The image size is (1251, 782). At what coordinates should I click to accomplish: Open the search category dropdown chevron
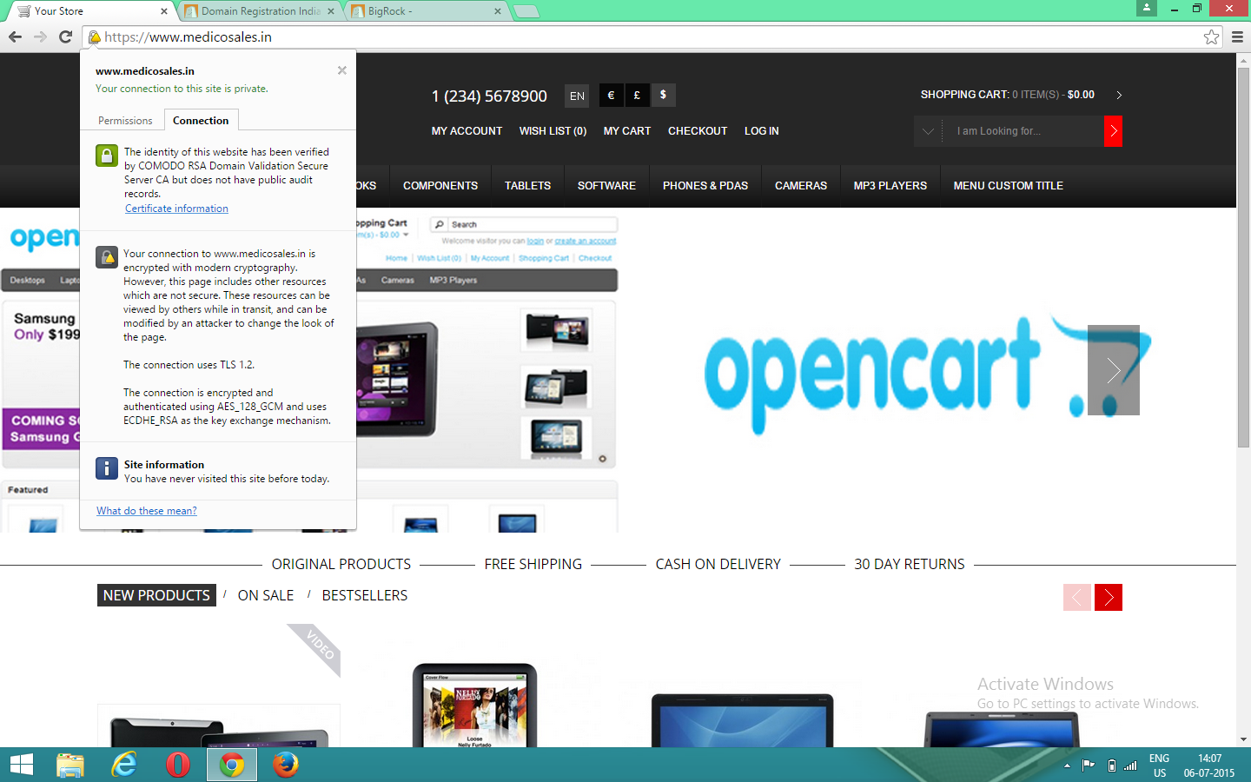pos(928,131)
